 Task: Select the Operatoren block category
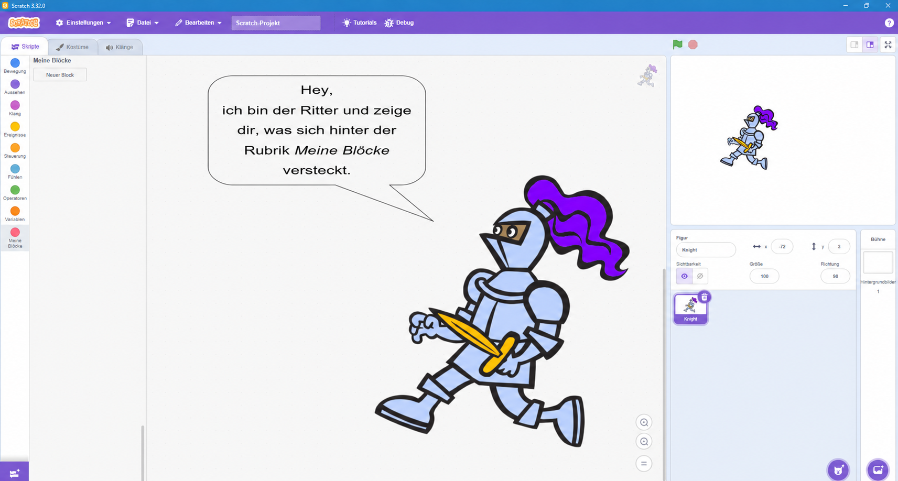coord(15,193)
